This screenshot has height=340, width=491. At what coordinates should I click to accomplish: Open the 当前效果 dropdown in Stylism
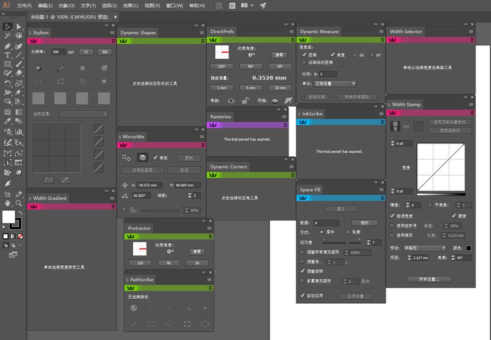pyautogui.click(x=84, y=114)
